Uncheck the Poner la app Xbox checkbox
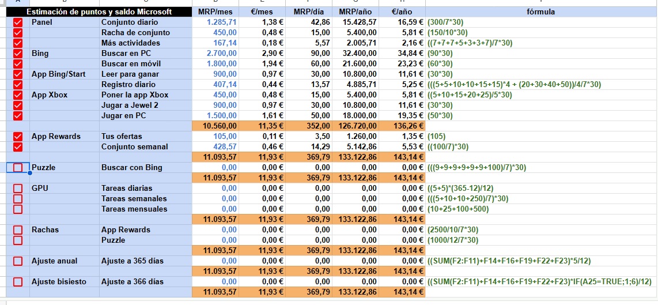The width and height of the screenshot is (658, 305). tap(18, 95)
